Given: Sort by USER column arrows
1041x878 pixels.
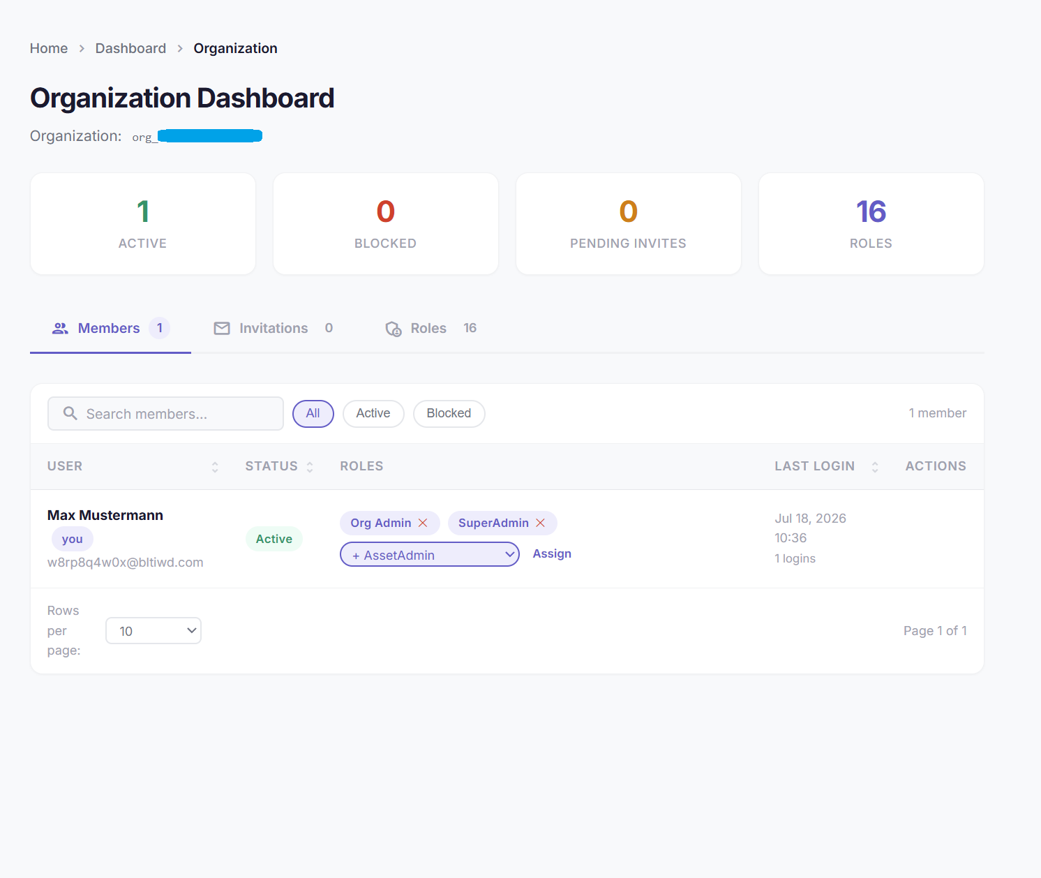Looking at the screenshot, I should pos(215,467).
